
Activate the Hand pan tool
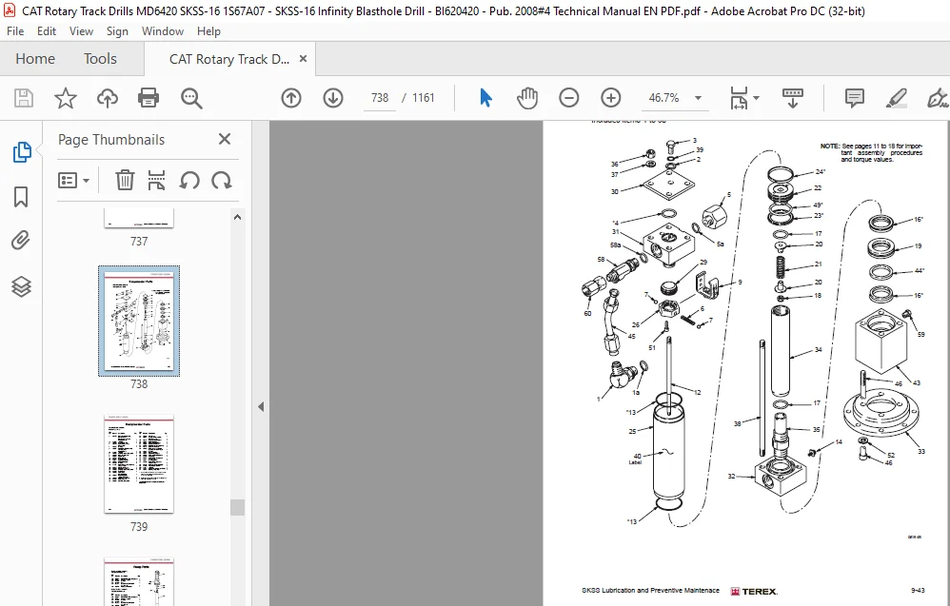click(527, 97)
